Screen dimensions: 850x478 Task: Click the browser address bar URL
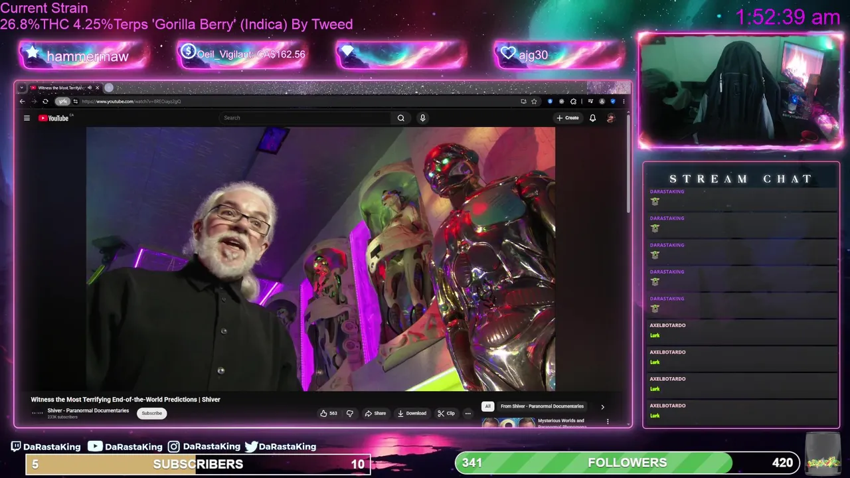click(131, 102)
